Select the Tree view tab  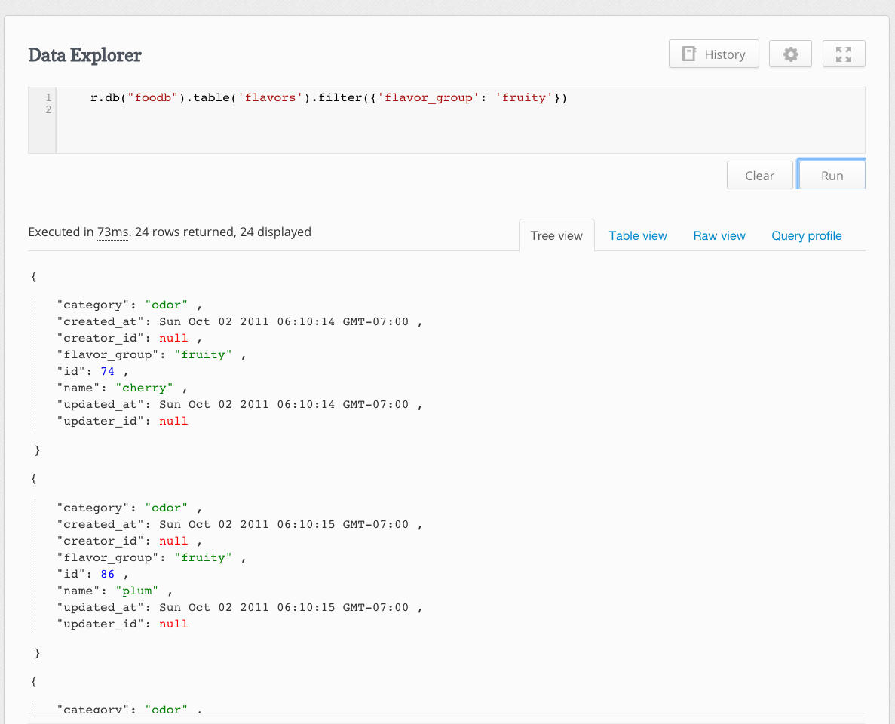pos(556,235)
